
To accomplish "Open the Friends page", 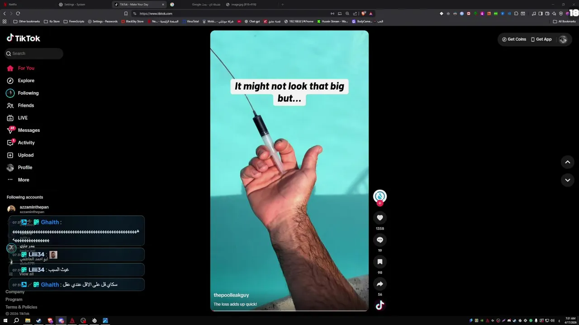I will click(x=21, y=105).
